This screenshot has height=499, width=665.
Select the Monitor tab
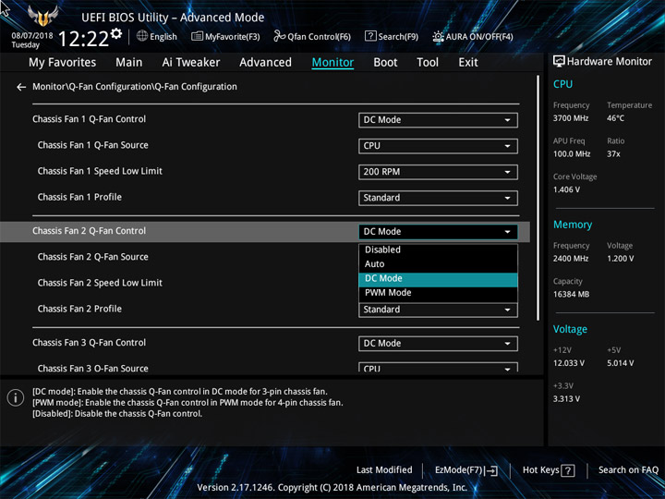[332, 63]
